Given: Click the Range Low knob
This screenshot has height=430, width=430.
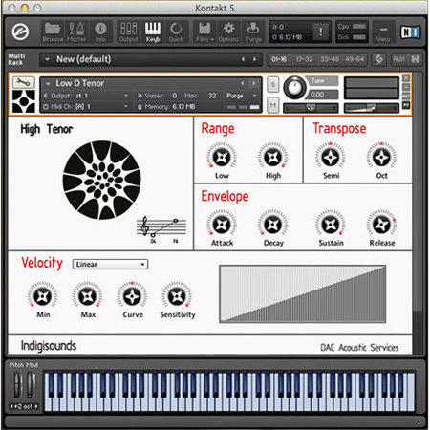Looking at the screenshot, I should (x=222, y=157).
